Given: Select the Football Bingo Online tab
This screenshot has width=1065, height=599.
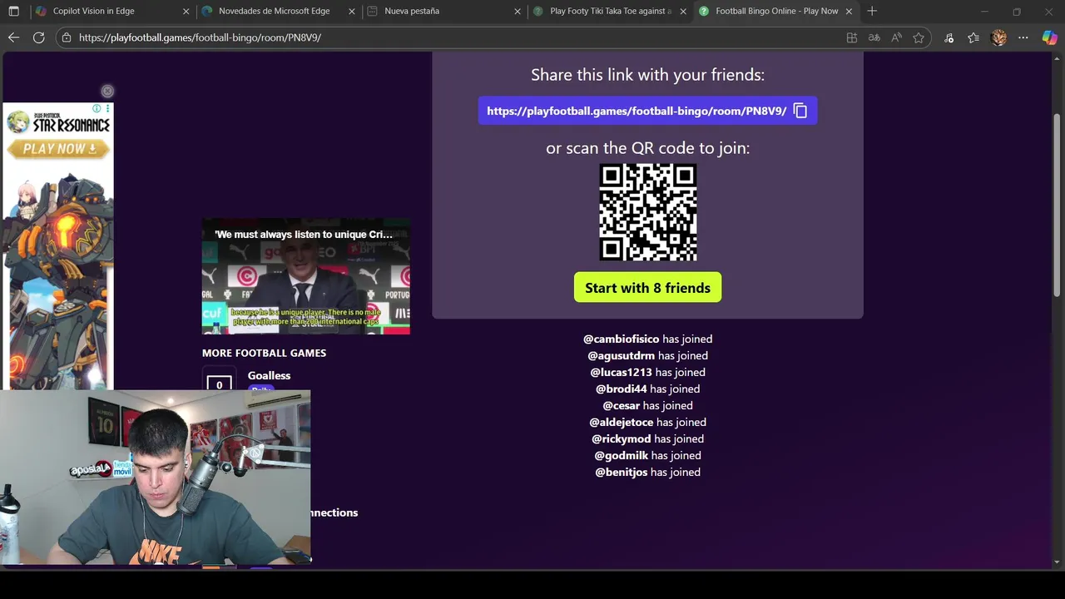Looking at the screenshot, I should pyautogui.click(x=776, y=11).
